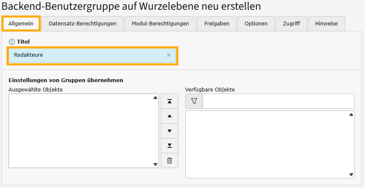Show the Hinweise tab
This screenshot has width=365, height=188.
(x=326, y=24)
